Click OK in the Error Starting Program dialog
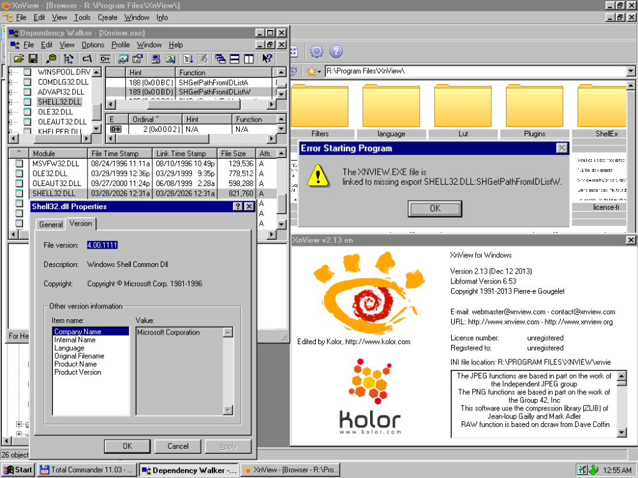 [x=435, y=208]
